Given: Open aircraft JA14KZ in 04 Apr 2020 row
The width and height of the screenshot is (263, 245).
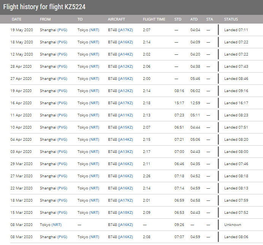Looking at the screenshot, I should click(x=125, y=140).
